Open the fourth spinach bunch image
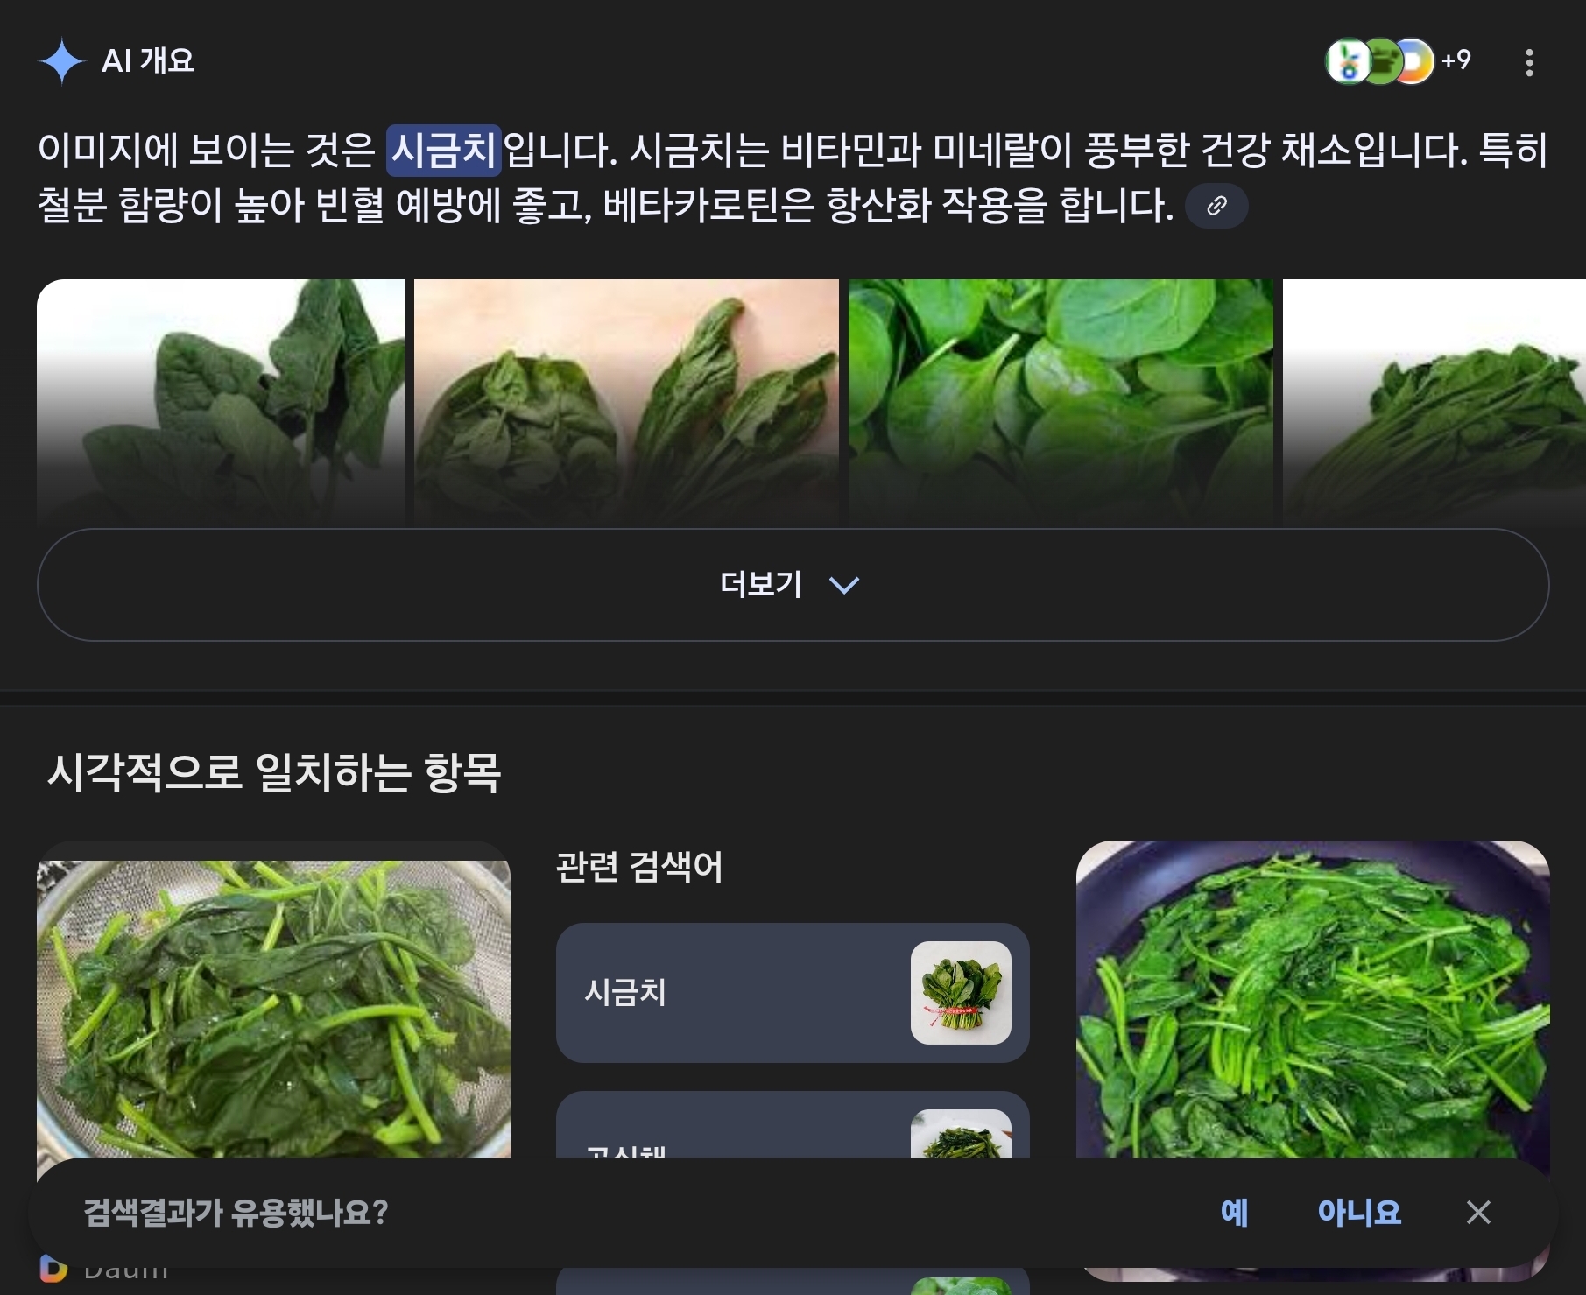 tap(1434, 403)
